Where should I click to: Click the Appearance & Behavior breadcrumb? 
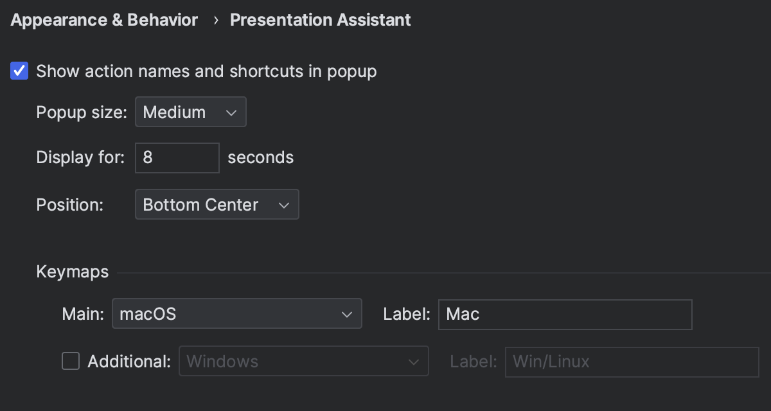click(103, 19)
